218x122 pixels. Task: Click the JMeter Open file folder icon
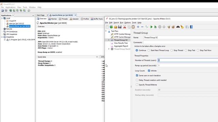[115, 27]
